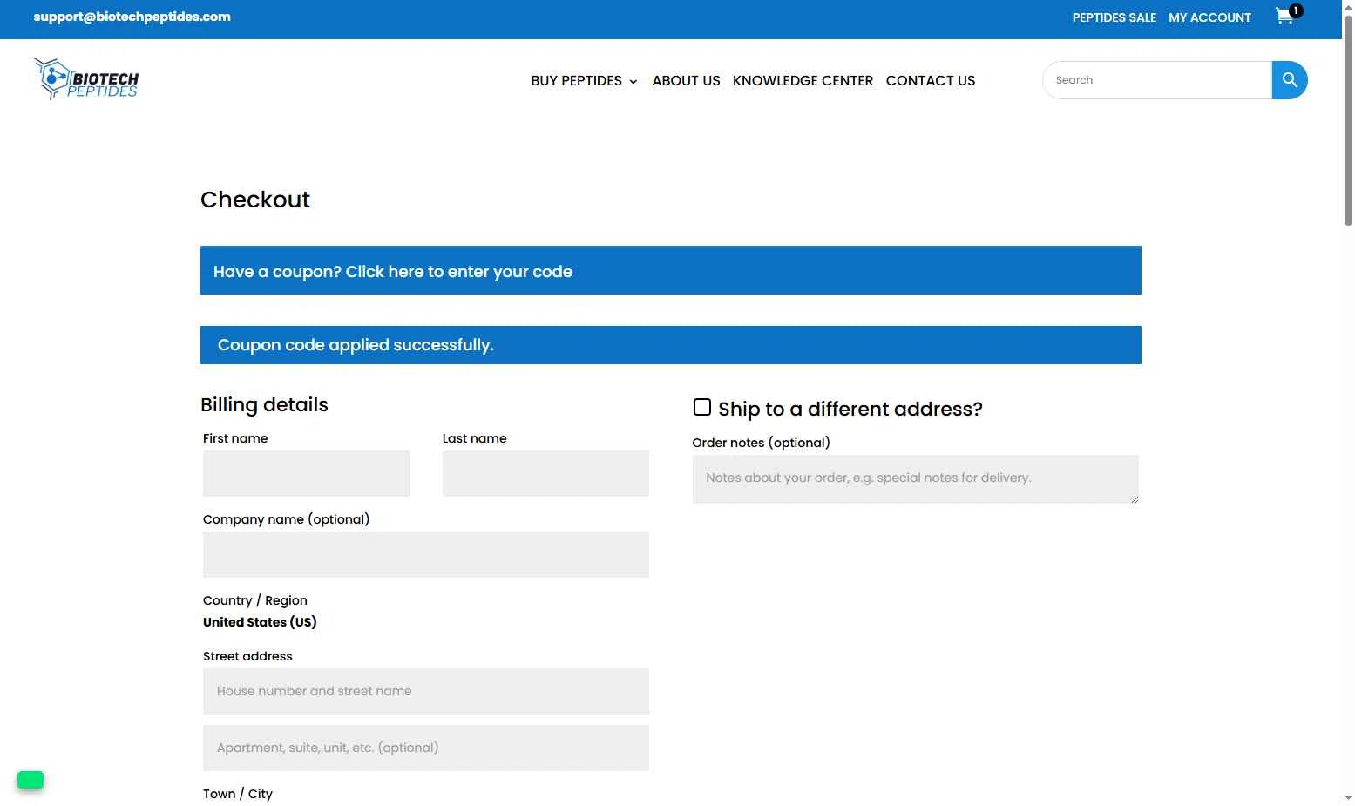Click the scrollbar down arrow
1355x806 pixels.
tap(1348, 797)
